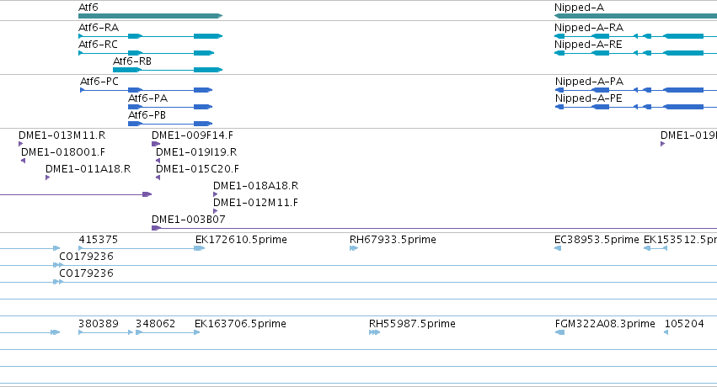Click the Atf6-RC transcript label
The height and width of the screenshot is (387, 717).
(x=98, y=45)
